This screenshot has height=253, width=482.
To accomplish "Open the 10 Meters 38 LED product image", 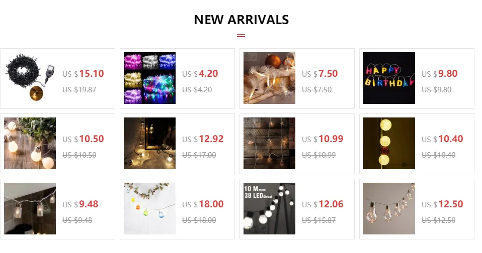I will point(269,208).
